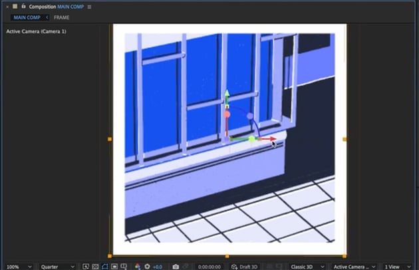Open the Classic 3D renderer dropdown
419x270 pixels.
tap(307, 267)
